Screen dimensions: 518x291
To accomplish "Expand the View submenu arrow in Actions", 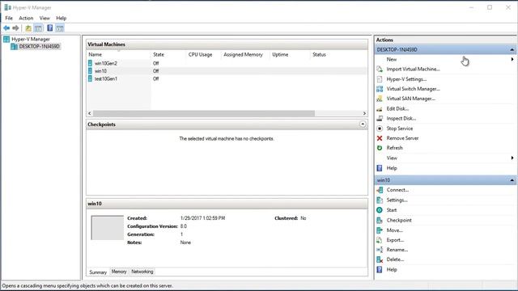I will click(x=512, y=158).
